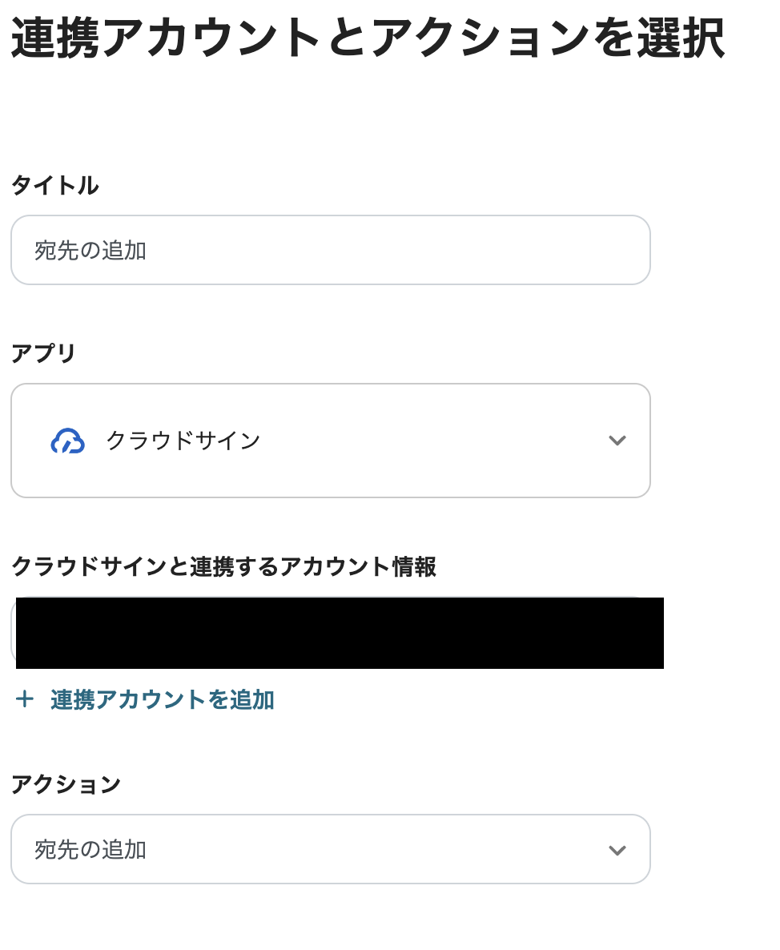Viewport: 780px width, 950px height.
Task: Collapse the app selection dropdown arrow
Action: (617, 440)
